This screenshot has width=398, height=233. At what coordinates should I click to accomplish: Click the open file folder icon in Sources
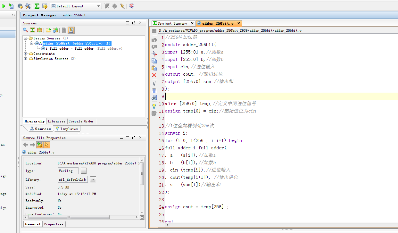[x=48, y=30]
